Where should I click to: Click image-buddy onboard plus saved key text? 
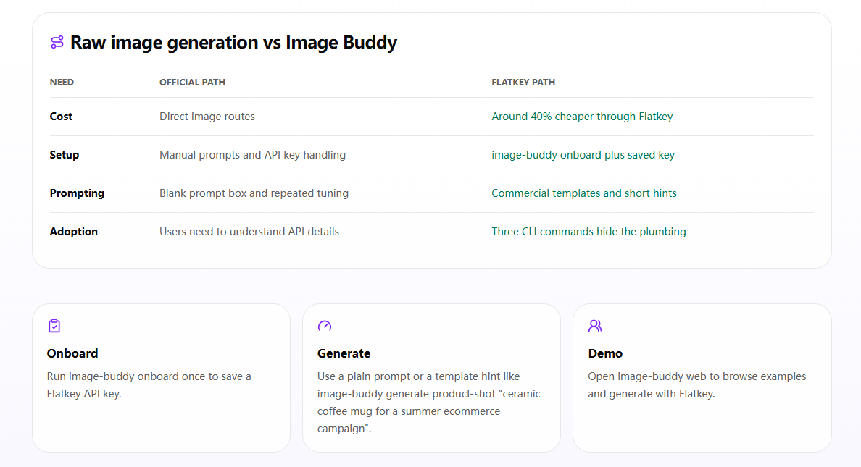click(x=583, y=155)
